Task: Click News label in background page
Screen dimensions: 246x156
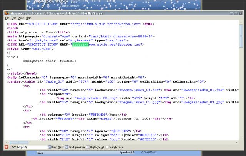Action: pyautogui.click(x=40, y=153)
